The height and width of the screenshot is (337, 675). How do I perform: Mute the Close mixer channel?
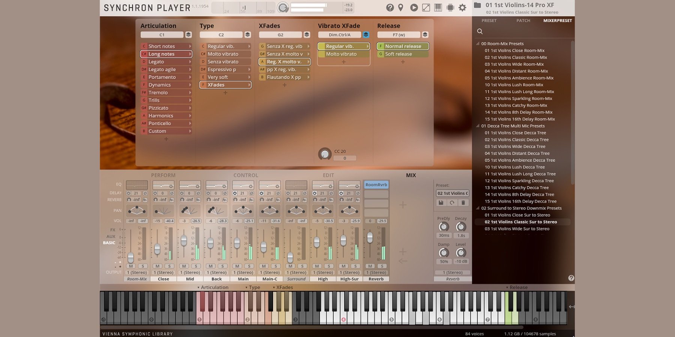[x=157, y=266]
